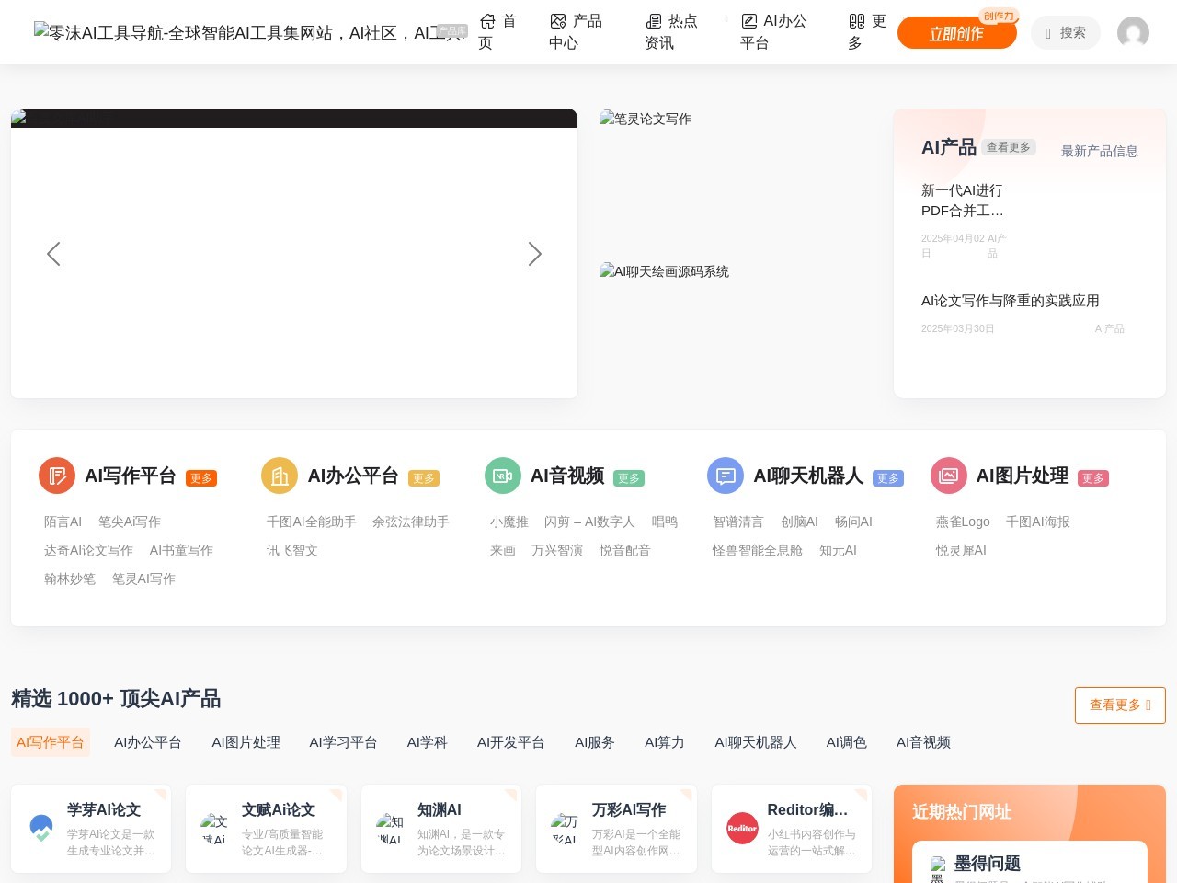Select the AI写作平台 filter tab
The width and height of the screenshot is (1177, 883).
coord(51,742)
